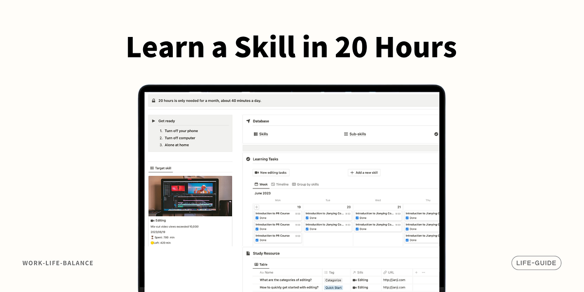Screen dimensions: 584x292
Task: Open the Tag column header menu
Action: click(x=331, y=273)
